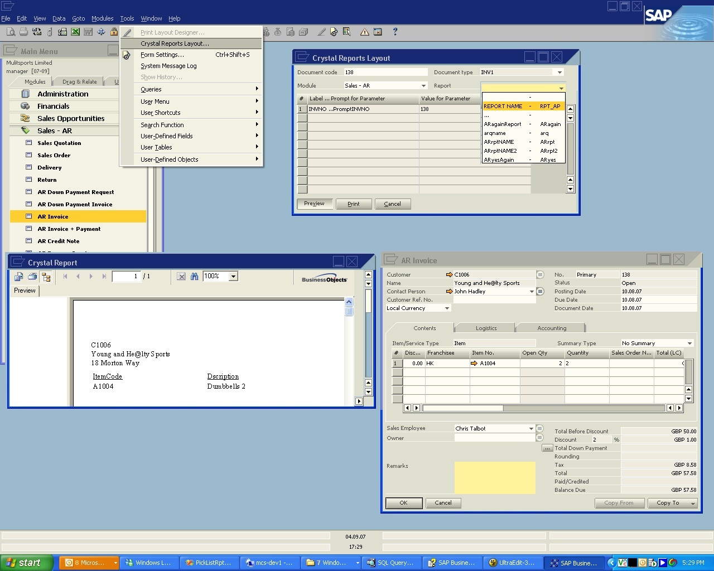Go to first page in Crystal Report
714x571 pixels.
tap(65, 276)
